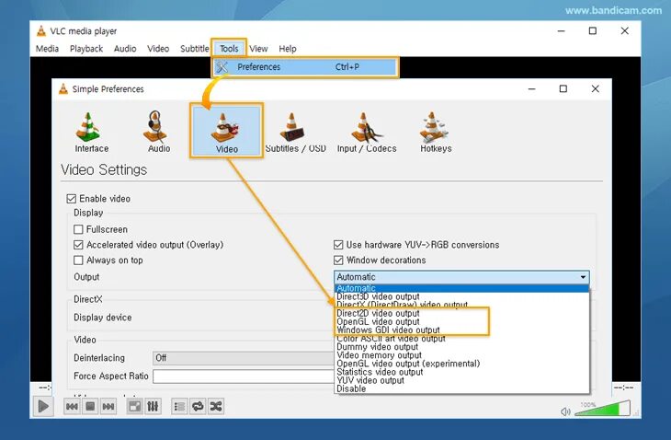Choose Color ASCII art video output
Viewport: 671px width, 440px height.
click(x=461, y=338)
